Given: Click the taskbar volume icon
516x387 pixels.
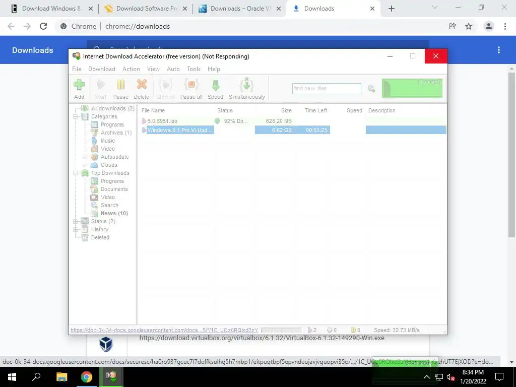Looking at the screenshot, I should coord(450,377).
